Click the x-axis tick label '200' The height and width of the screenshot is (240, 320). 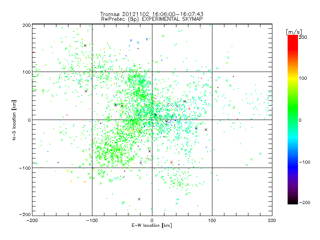[x=272, y=220]
